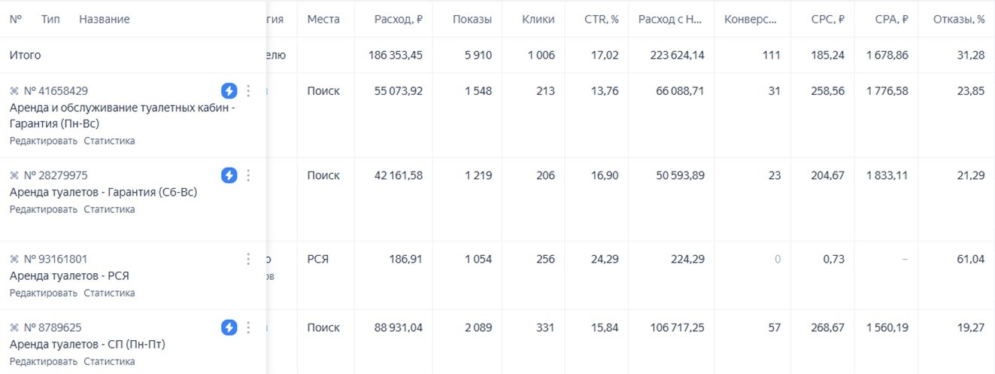The height and width of the screenshot is (374, 995).
Task: Sort by the Клики column header
Action: point(538,19)
